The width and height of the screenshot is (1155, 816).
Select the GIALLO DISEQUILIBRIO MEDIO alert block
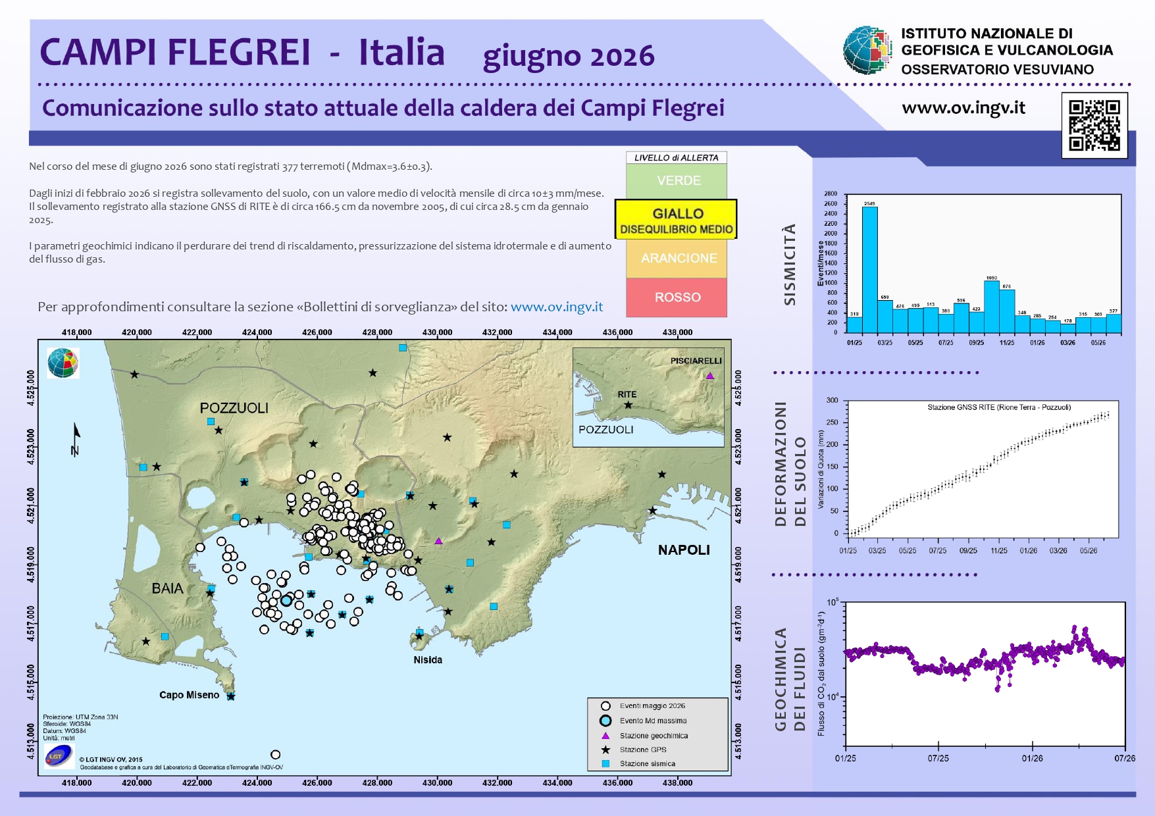676,219
